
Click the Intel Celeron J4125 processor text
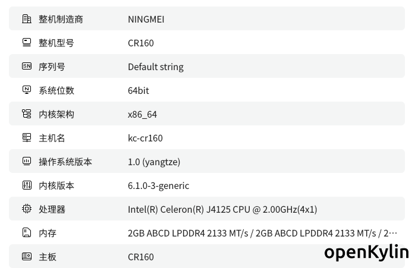point(222,210)
